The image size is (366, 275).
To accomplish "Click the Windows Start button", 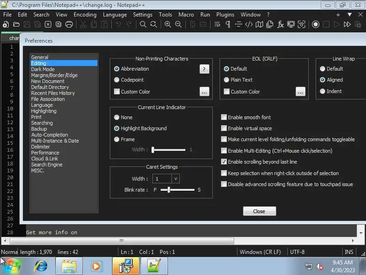I will [x=12, y=266].
